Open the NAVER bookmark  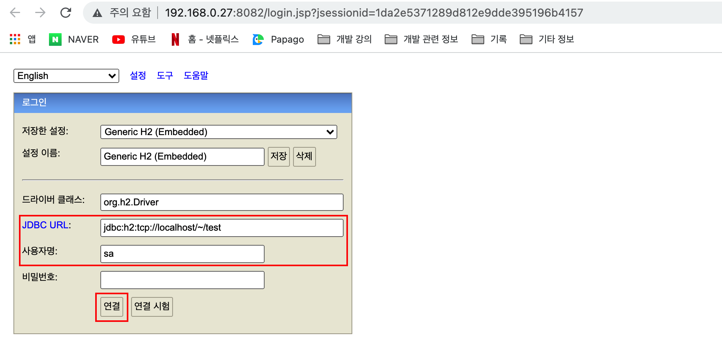[73, 39]
